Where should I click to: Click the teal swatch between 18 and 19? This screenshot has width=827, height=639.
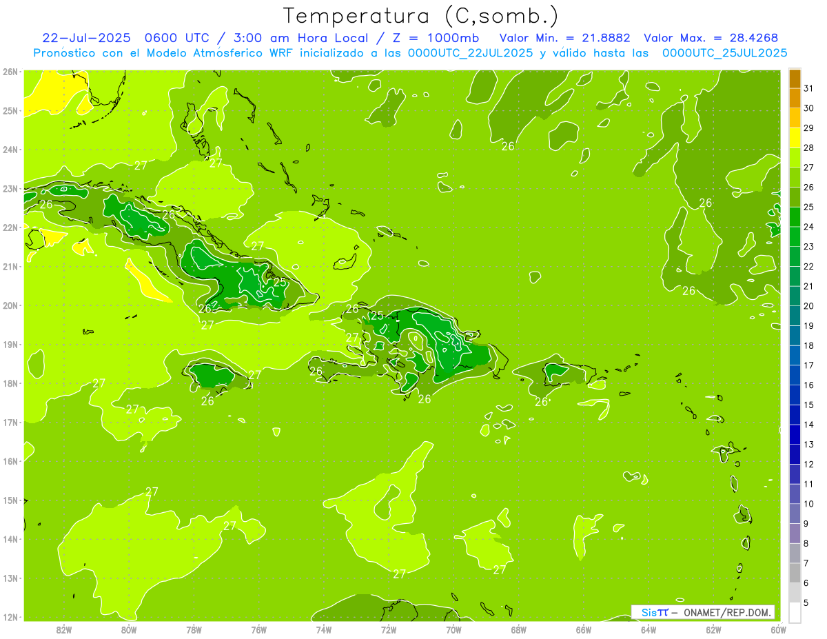pos(795,336)
